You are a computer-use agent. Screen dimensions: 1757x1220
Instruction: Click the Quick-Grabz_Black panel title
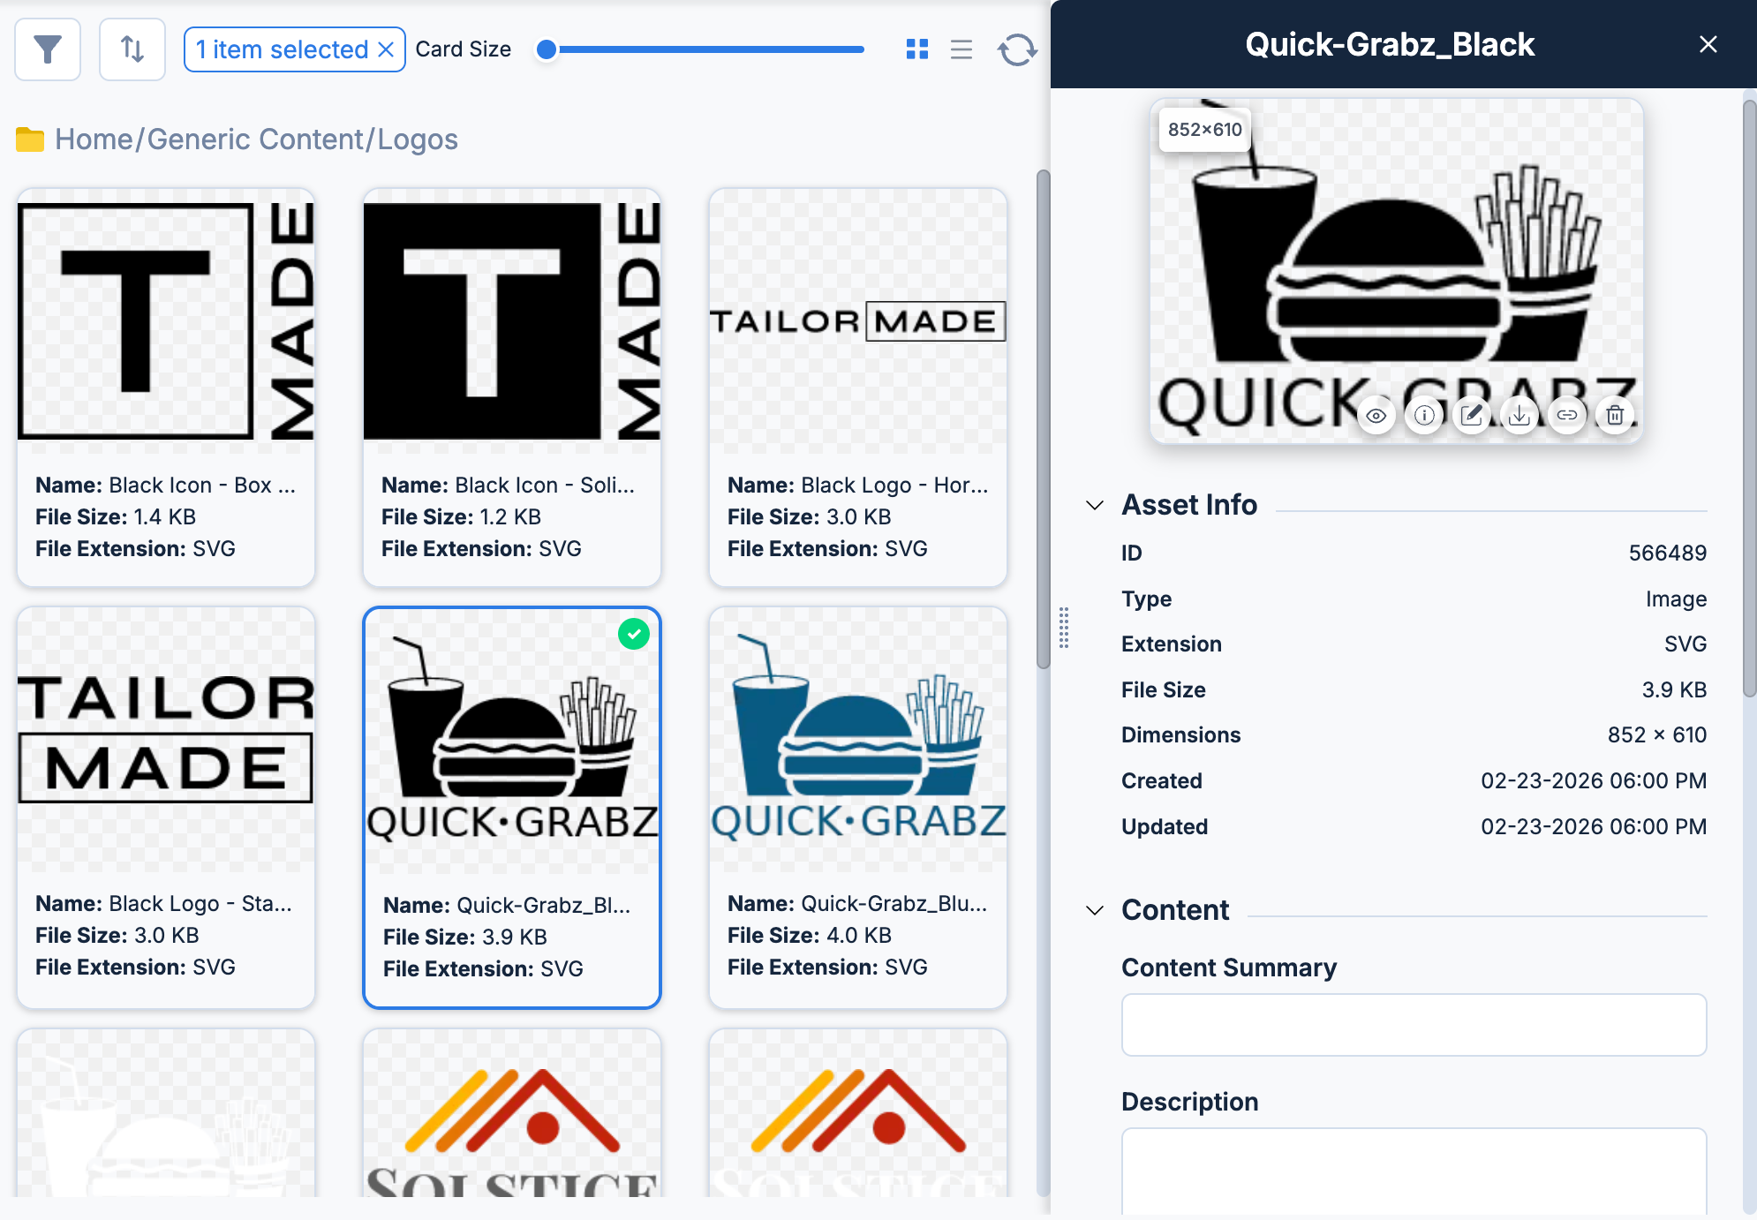point(1390,44)
